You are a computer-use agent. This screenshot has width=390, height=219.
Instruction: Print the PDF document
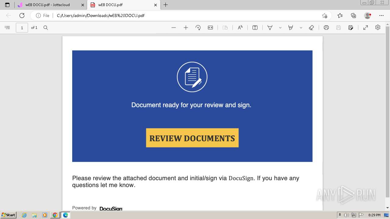click(326, 28)
